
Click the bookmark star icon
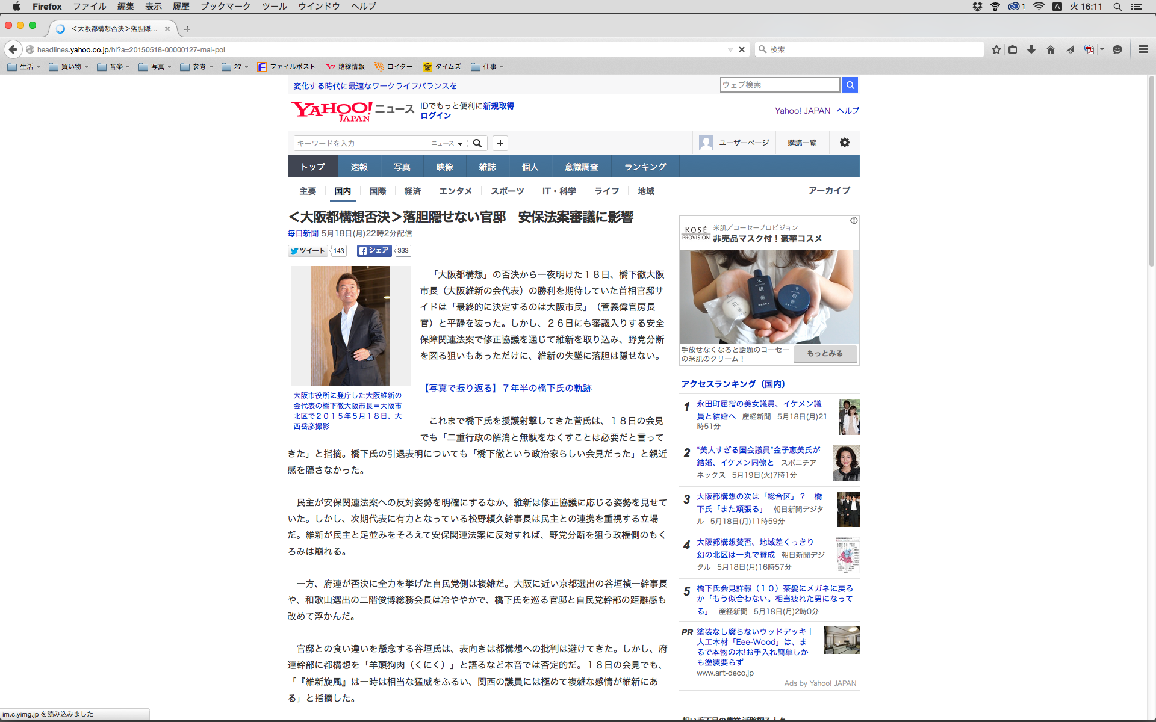click(996, 49)
